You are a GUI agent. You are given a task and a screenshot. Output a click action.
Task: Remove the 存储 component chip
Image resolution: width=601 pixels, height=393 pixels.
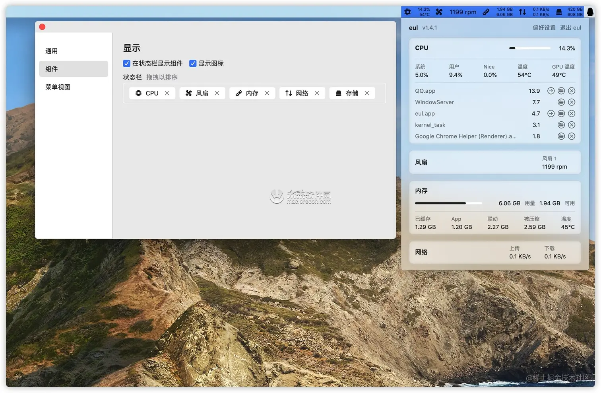(x=367, y=93)
